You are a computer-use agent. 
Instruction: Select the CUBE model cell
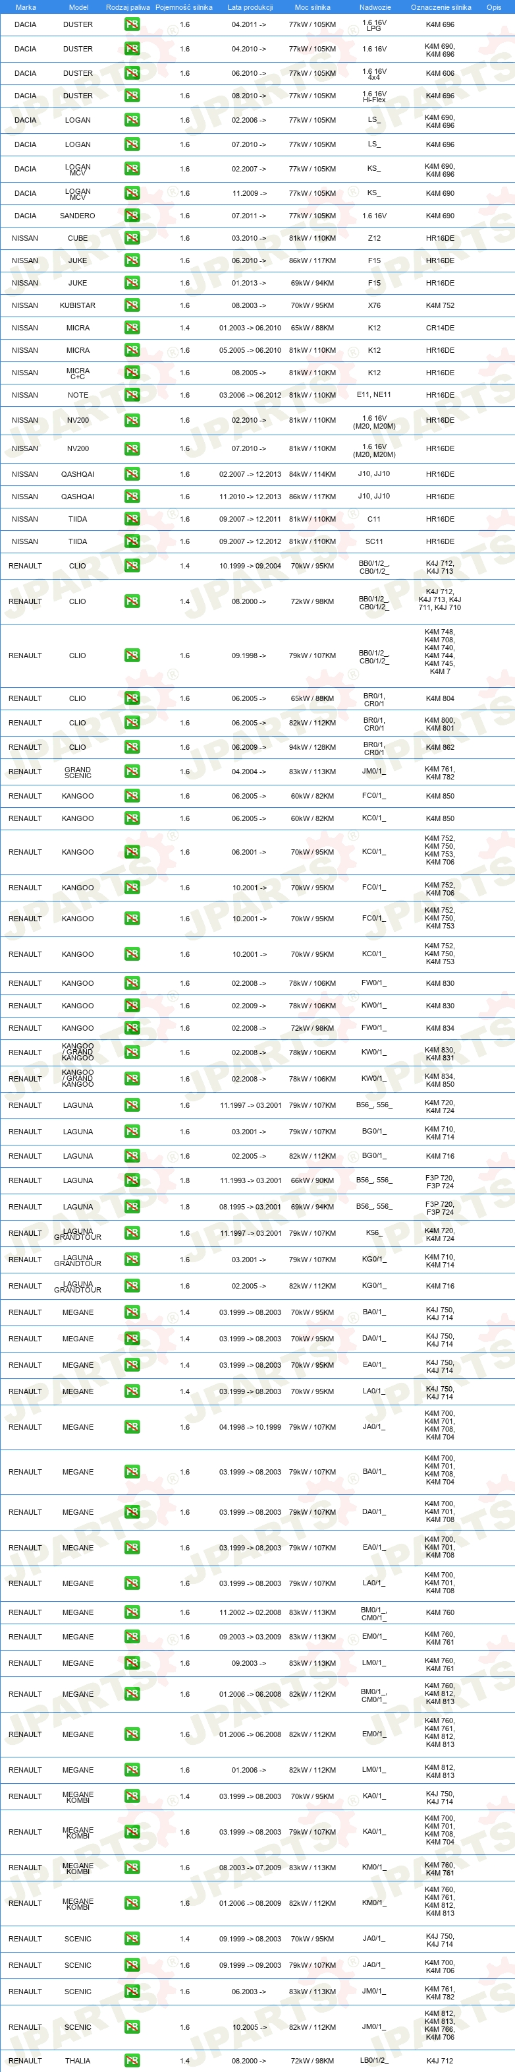point(78,238)
